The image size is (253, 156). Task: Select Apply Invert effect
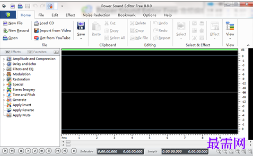click(x=22, y=105)
